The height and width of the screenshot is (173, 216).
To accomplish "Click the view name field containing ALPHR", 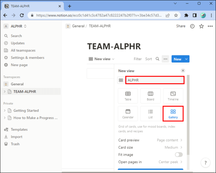I will (x=155, y=80).
